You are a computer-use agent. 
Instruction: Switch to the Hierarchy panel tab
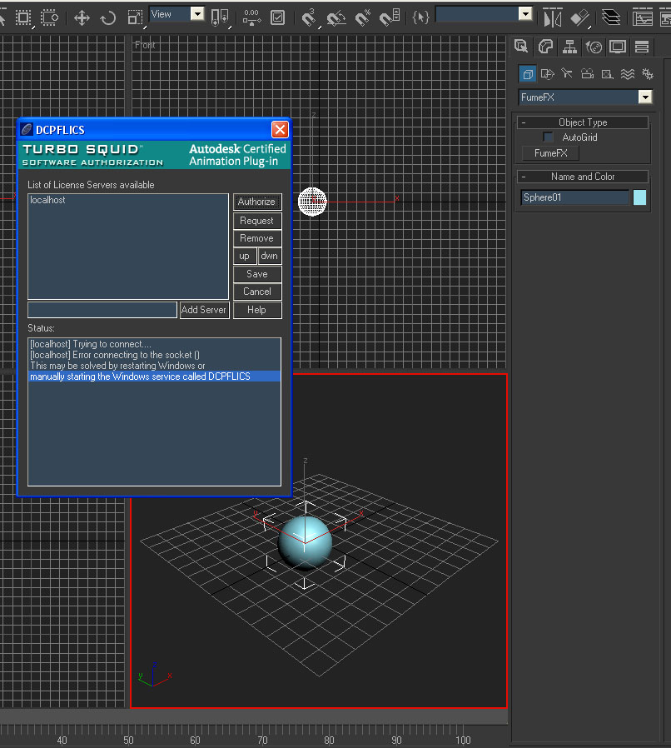click(x=569, y=47)
